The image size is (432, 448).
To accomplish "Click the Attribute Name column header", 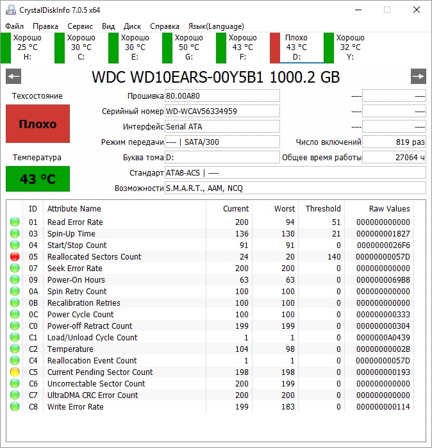I will [124, 208].
